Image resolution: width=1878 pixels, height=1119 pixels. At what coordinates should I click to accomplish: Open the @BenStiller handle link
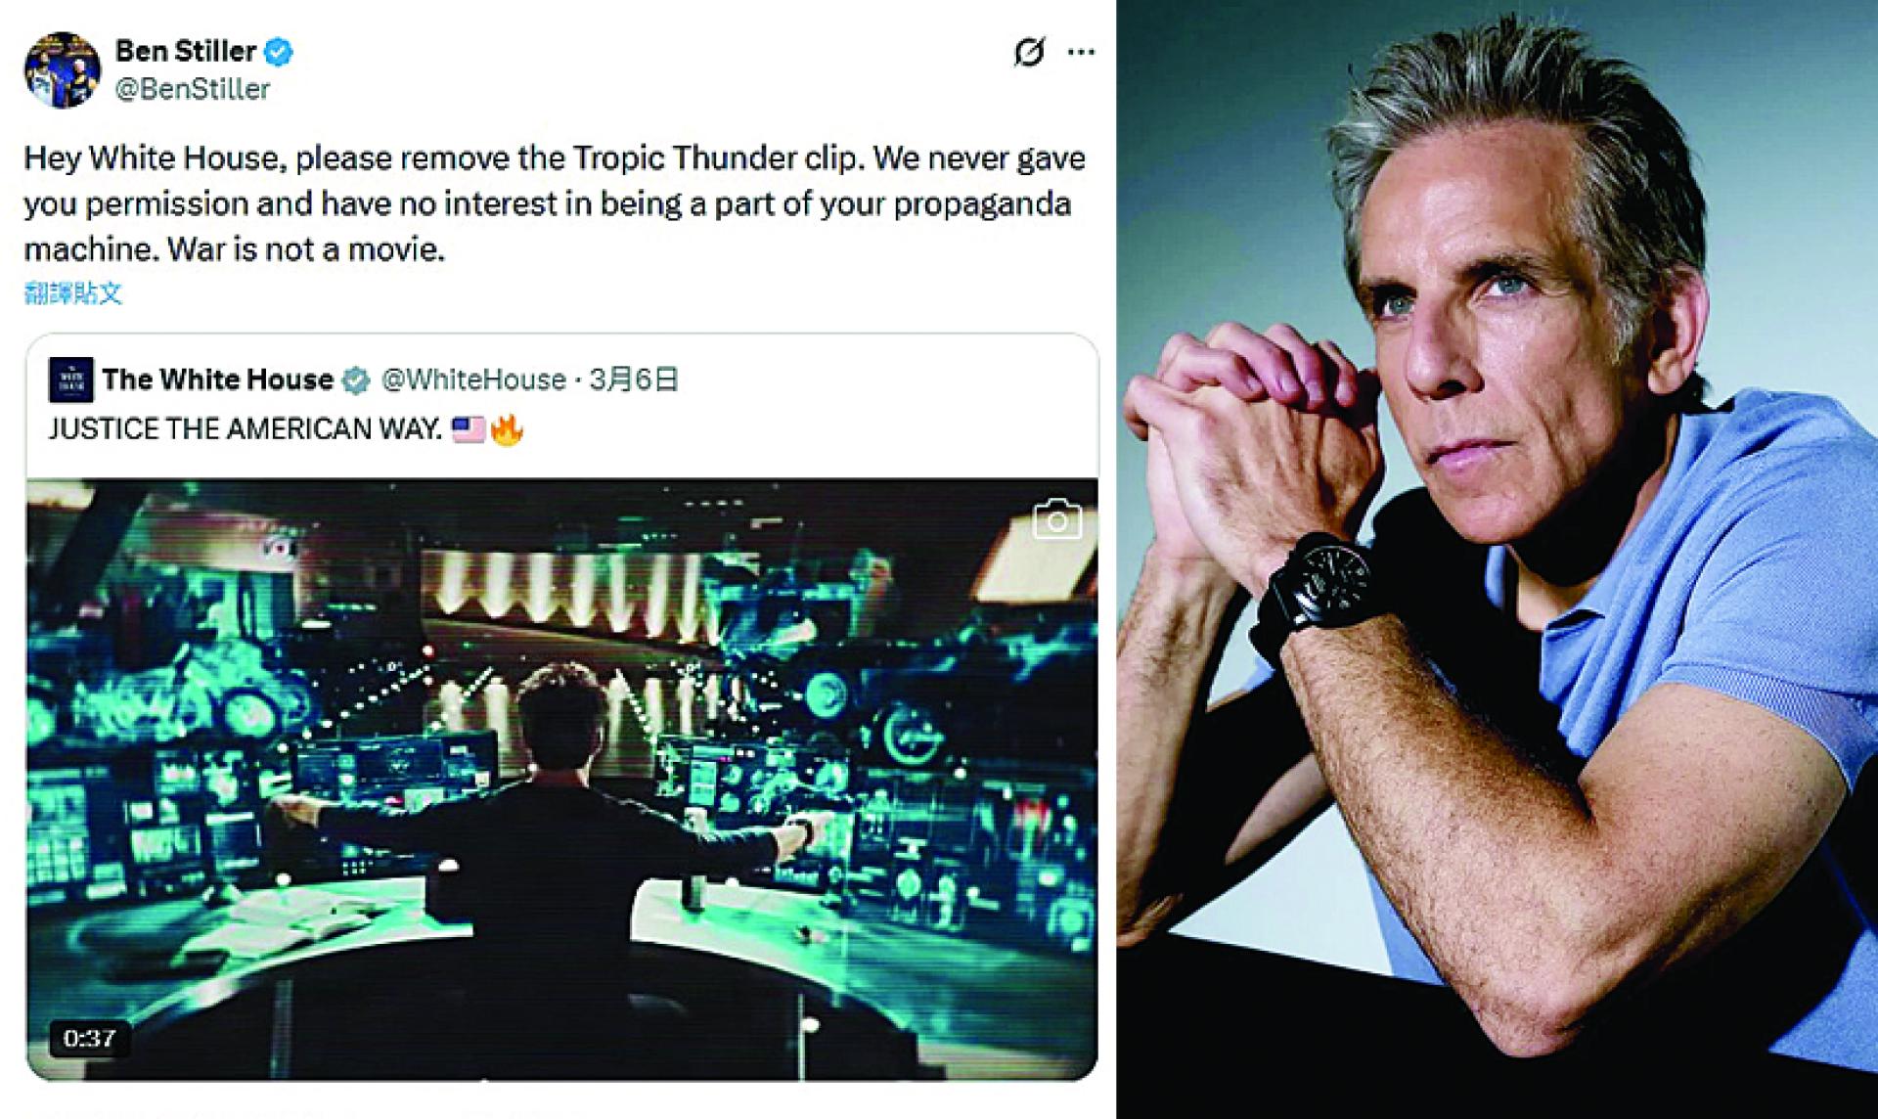tap(193, 89)
